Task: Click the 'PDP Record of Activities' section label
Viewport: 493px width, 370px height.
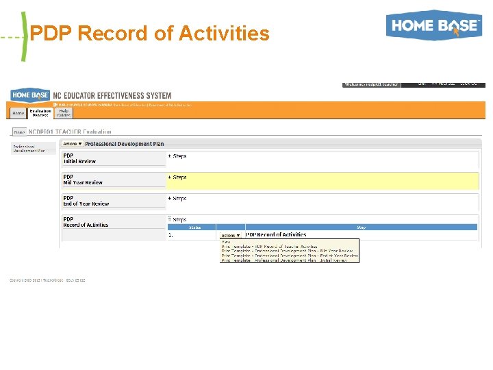Action: pyautogui.click(x=86, y=222)
